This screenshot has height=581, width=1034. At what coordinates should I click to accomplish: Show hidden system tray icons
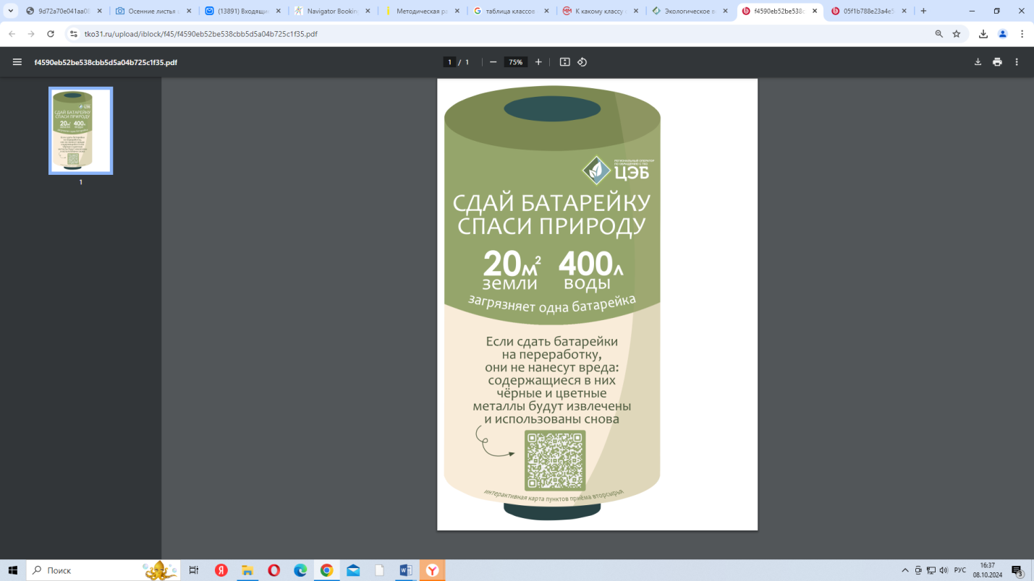click(905, 570)
